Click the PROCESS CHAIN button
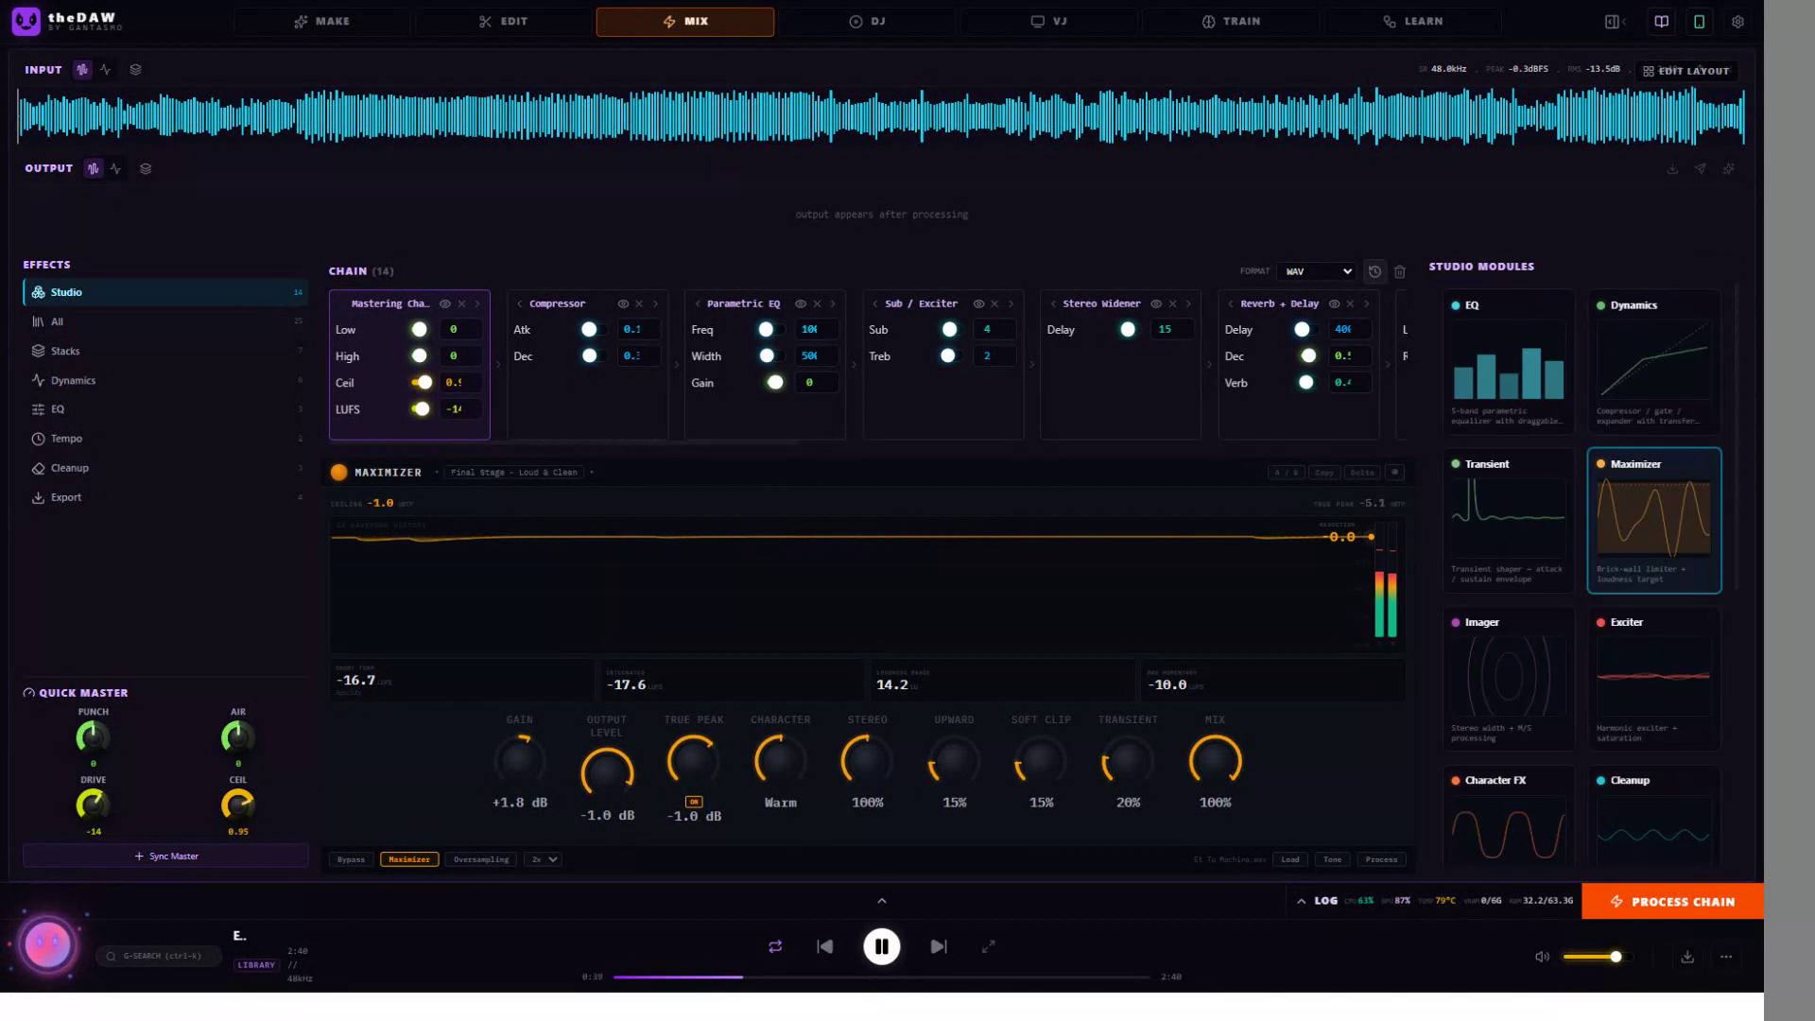 click(x=1672, y=902)
